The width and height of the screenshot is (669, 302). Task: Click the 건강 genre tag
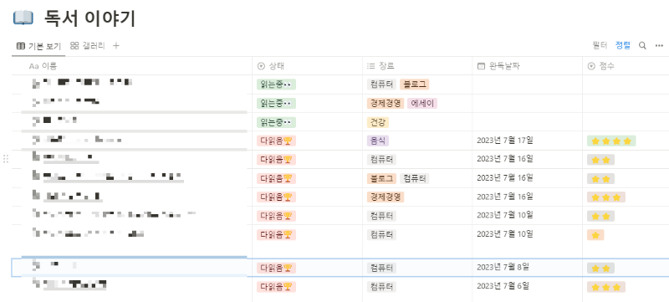pyautogui.click(x=378, y=122)
